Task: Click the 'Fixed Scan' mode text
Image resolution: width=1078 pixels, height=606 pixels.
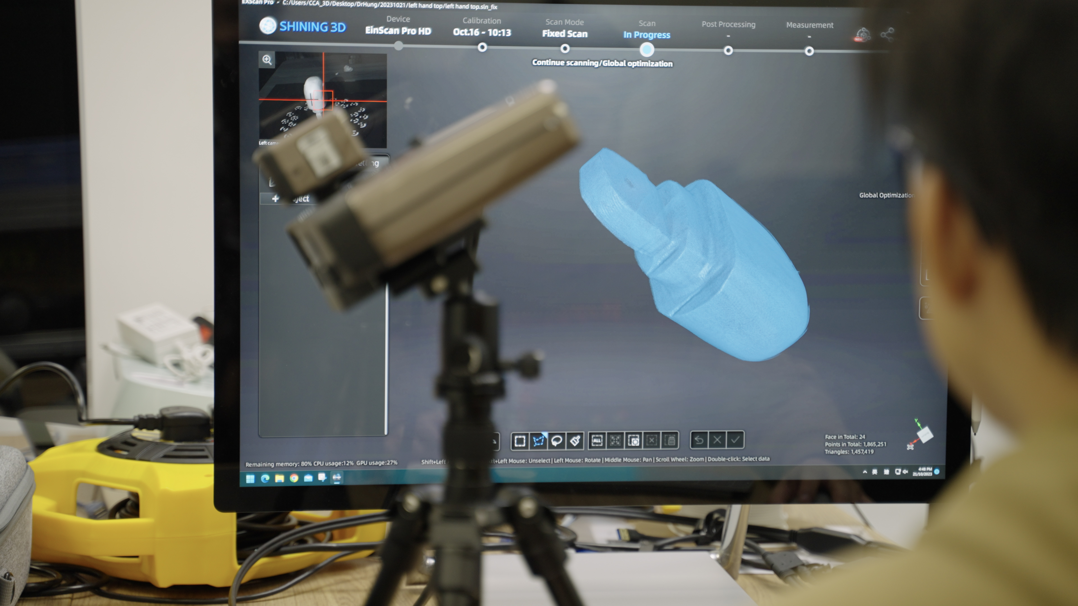Action: (565, 34)
